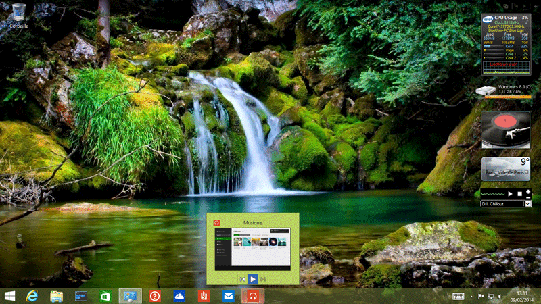Stop playback on the radio gadget
Screen dimensions: 541x304
tap(519, 193)
